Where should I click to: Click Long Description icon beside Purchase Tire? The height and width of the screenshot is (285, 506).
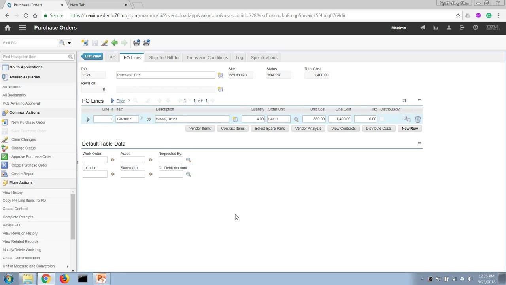point(221,75)
